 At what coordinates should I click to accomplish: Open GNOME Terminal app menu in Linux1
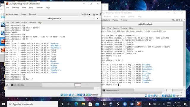pyautogui.click(x=32, y=14)
